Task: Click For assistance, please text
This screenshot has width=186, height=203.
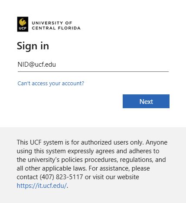Action: coord(119,168)
